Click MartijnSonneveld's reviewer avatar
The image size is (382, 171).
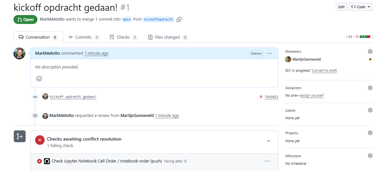pyautogui.click(x=288, y=59)
